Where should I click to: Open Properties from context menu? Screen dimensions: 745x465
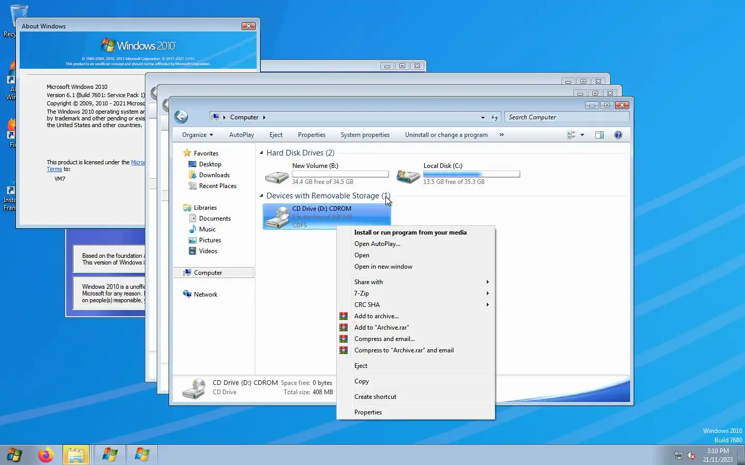pyautogui.click(x=416, y=412)
